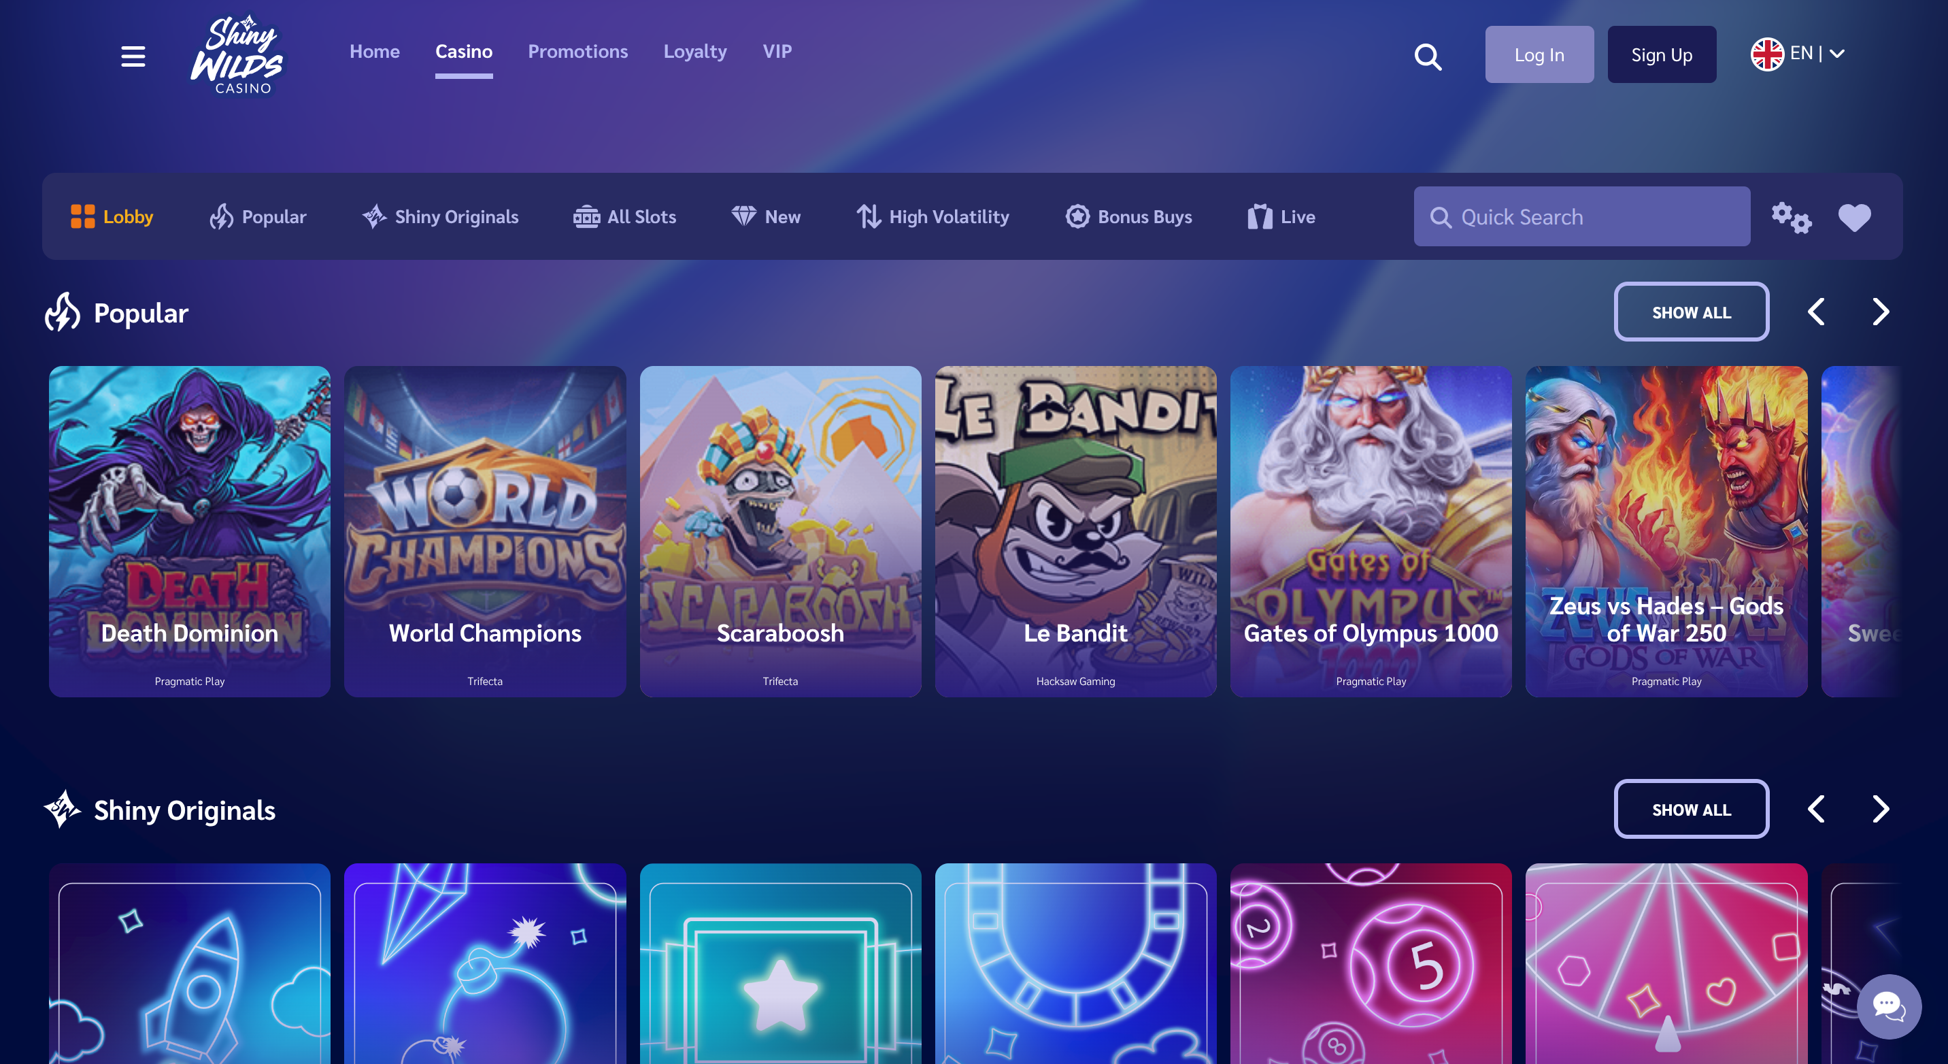Click the Shiny Originals section star icon

tap(62, 809)
